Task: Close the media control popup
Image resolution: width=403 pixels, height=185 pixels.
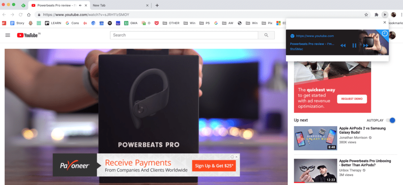Action: 385,22
